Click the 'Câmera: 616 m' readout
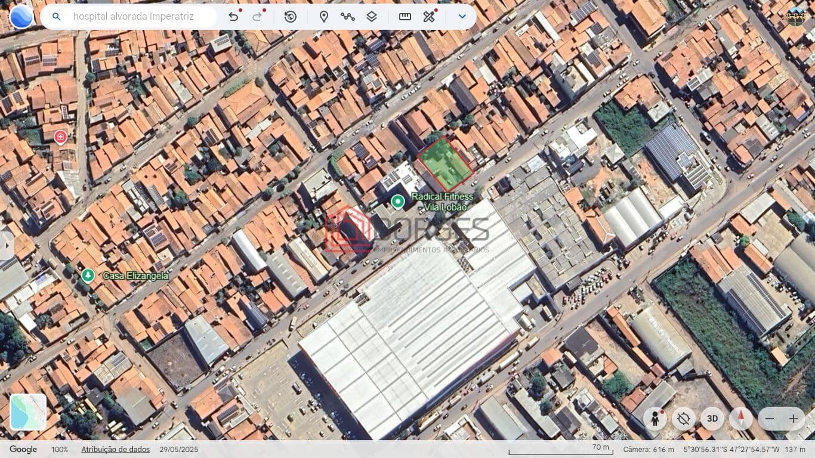 pyautogui.click(x=649, y=450)
